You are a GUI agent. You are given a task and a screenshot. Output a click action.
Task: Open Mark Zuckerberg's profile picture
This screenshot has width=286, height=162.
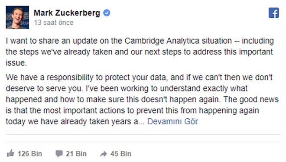(17, 17)
